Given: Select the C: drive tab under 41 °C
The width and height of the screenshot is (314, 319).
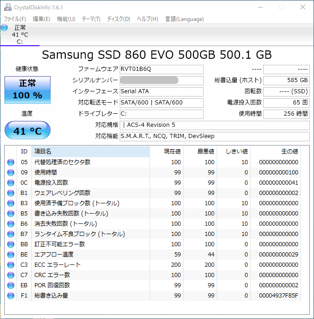Looking at the screenshot, I should pyautogui.click(x=20, y=35).
